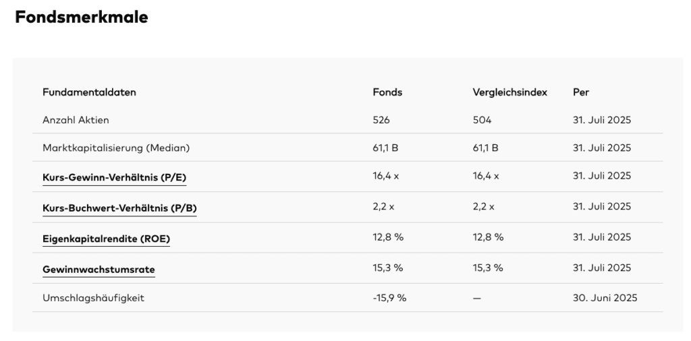The width and height of the screenshot is (691, 341).
Task: Click the 30. Juni 2025 date
Action: [605, 298]
